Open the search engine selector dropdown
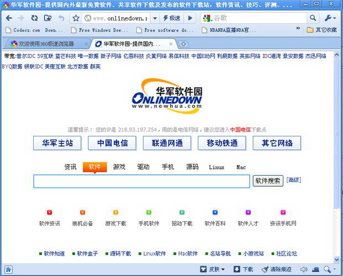 pyautogui.click(x=207, y=18)
